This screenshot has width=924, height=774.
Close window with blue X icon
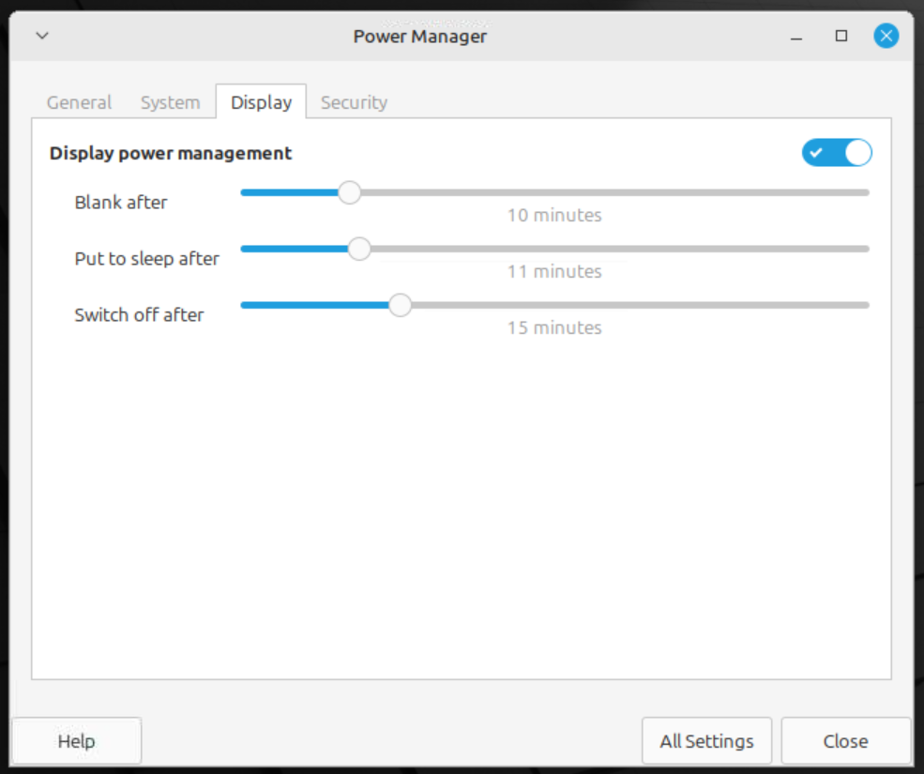pyautogui.click(x=886, y=36)
